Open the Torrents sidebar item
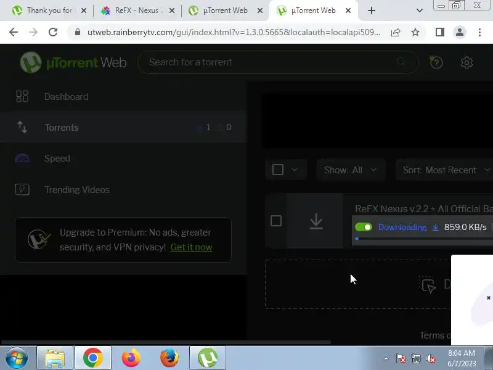493x370 pixels. (123, 127)
